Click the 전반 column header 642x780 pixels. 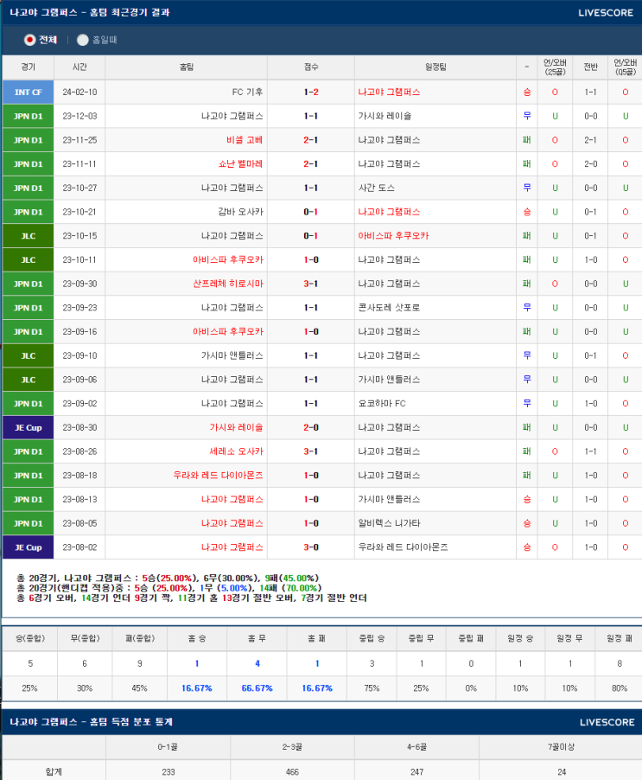click(590, 67)
